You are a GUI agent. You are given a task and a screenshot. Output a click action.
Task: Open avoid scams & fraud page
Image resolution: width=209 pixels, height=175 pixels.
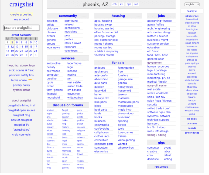[x=21, y=70]
